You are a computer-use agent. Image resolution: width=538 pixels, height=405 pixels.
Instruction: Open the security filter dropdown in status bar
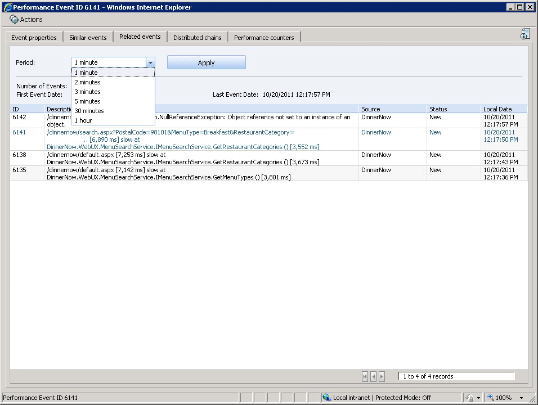pos(478,398)
